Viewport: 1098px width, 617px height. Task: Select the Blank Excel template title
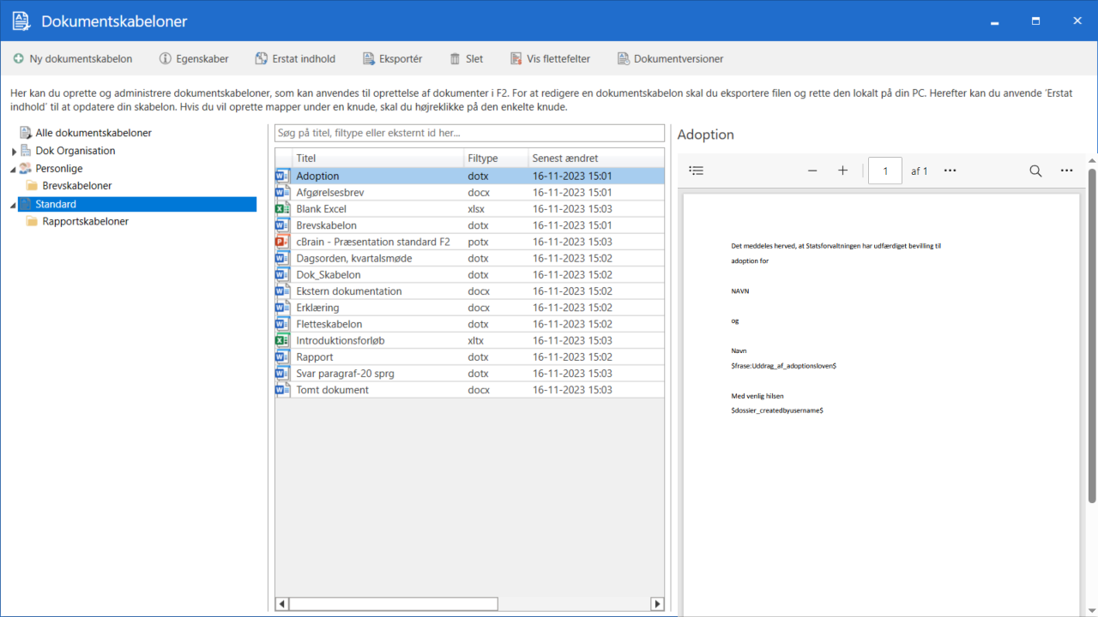tap(321, 209)
